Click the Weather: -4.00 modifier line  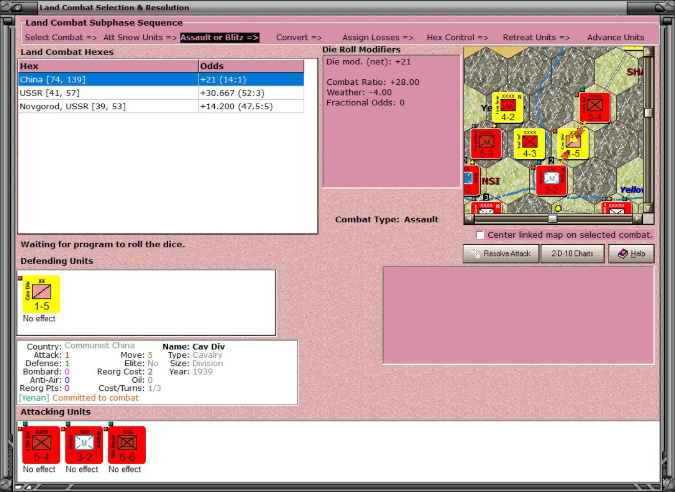359,92
